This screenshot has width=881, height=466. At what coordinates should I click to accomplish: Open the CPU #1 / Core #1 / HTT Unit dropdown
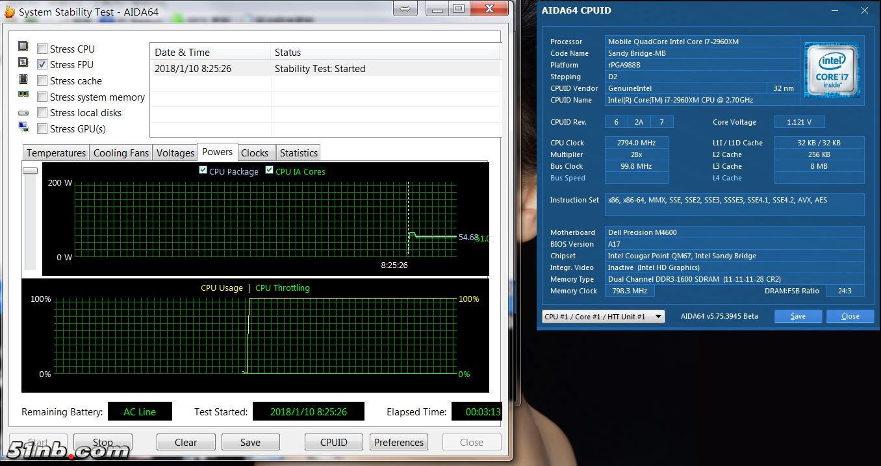(x=603, y=317)
